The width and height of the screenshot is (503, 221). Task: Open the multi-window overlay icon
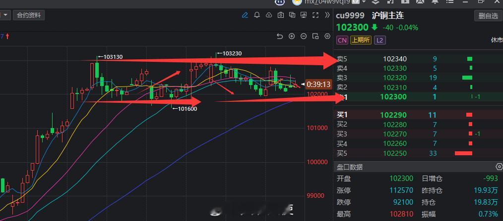coord(292,15)
